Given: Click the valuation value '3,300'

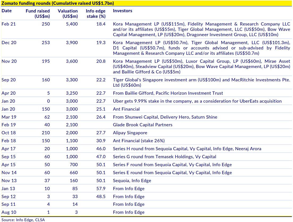Looking at the screenshot, I should (x=72, y=80).
